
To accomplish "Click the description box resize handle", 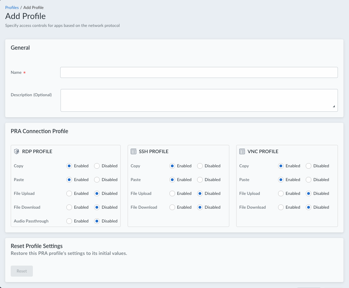I will click(x=334, y=107).
